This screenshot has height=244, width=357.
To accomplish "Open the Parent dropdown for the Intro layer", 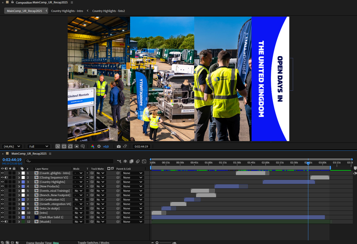I will click(x=132, y=212).
